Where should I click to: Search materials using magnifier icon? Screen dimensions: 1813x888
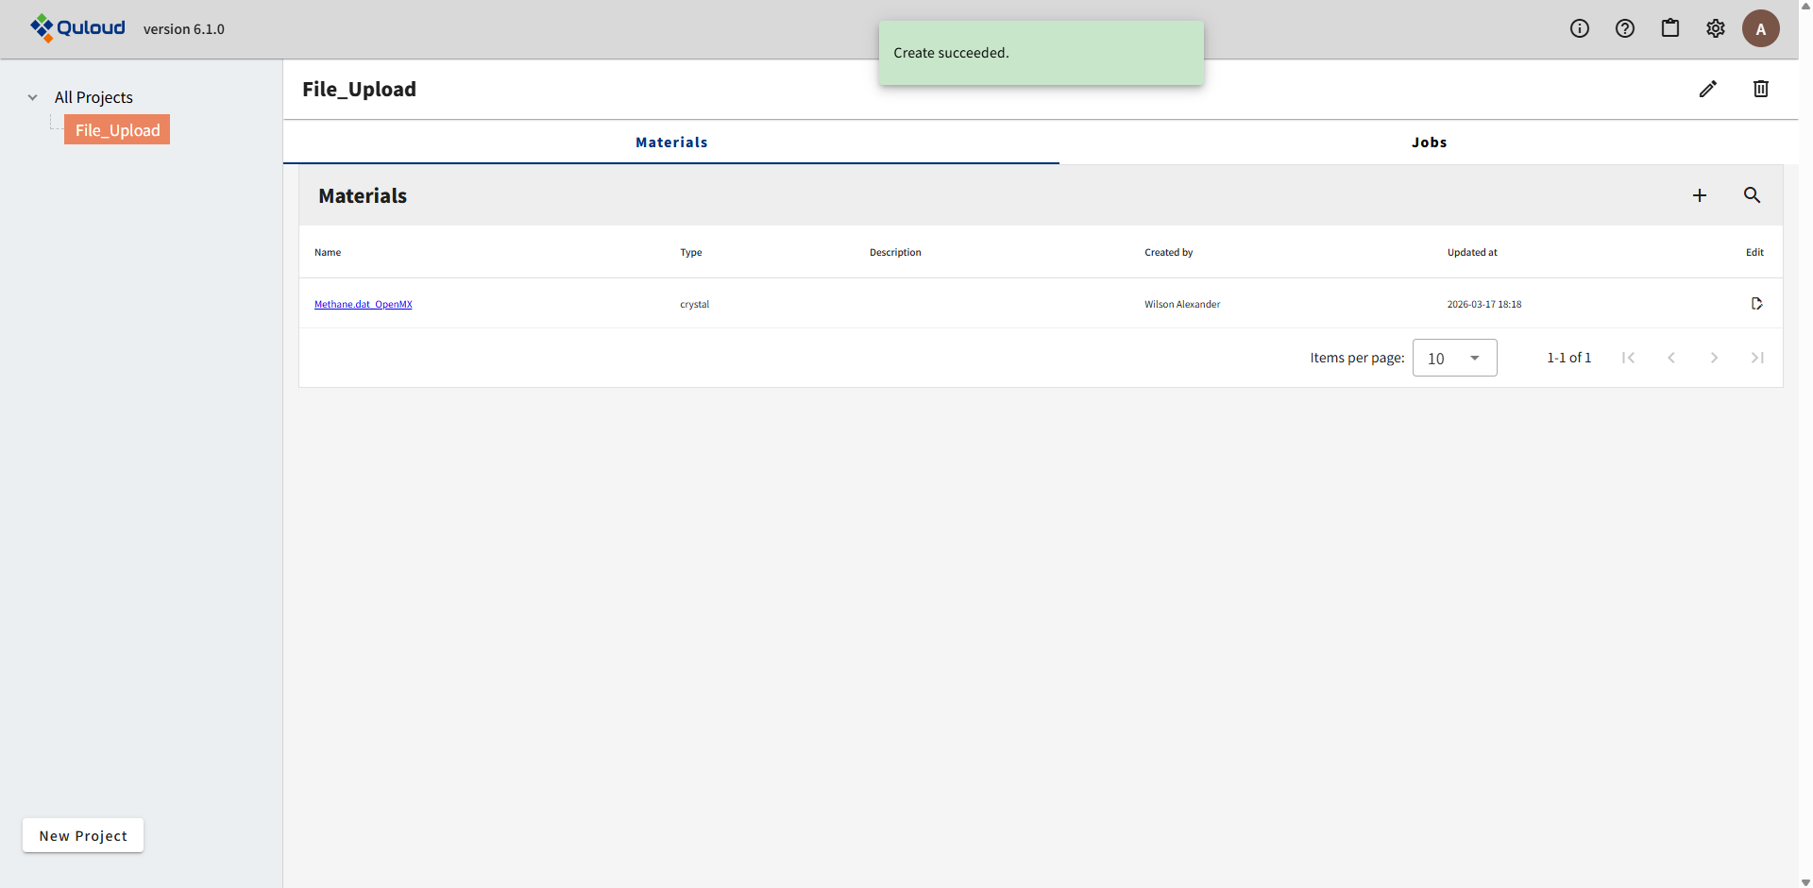1752,195
